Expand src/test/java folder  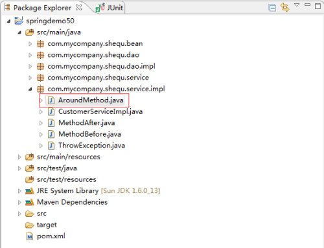(19, 168)
